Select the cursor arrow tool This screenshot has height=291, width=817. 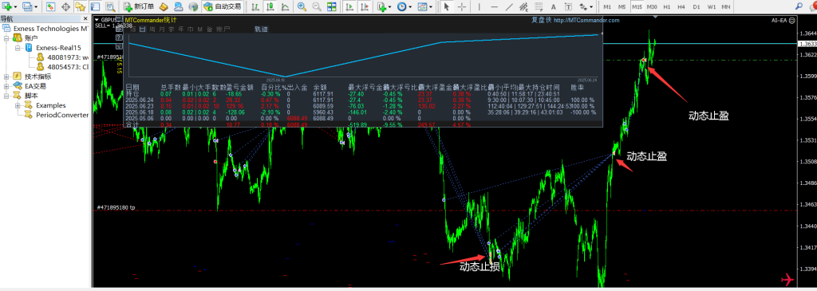click(x=446, y=6)
